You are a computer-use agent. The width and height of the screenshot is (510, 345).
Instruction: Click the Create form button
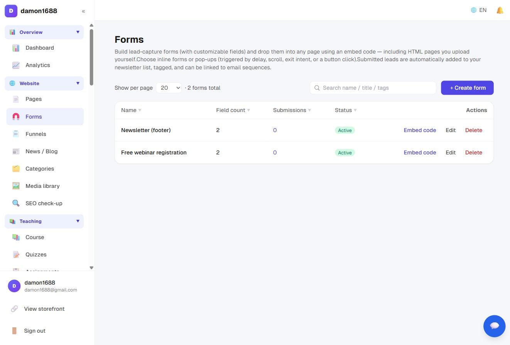467,88
